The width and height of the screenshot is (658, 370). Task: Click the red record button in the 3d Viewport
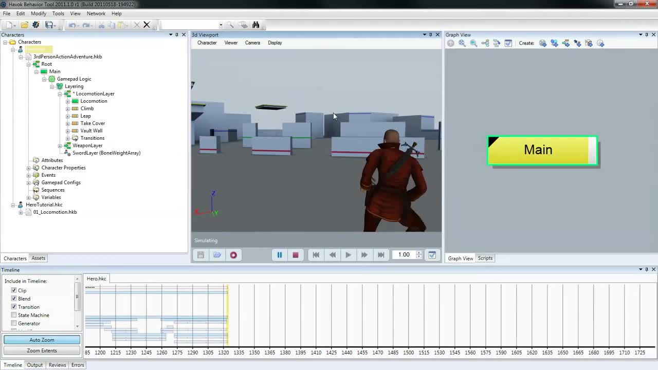pos(233,254)
